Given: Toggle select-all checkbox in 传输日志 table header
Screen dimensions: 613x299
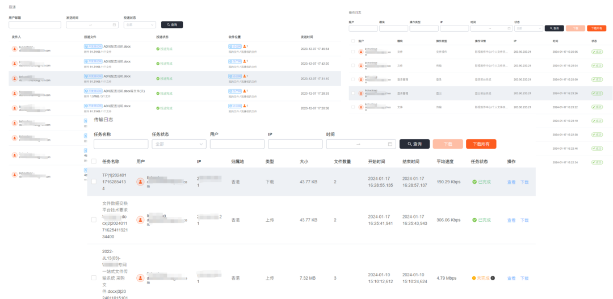Looking at the screenshot, I should [x=94, y=162].
